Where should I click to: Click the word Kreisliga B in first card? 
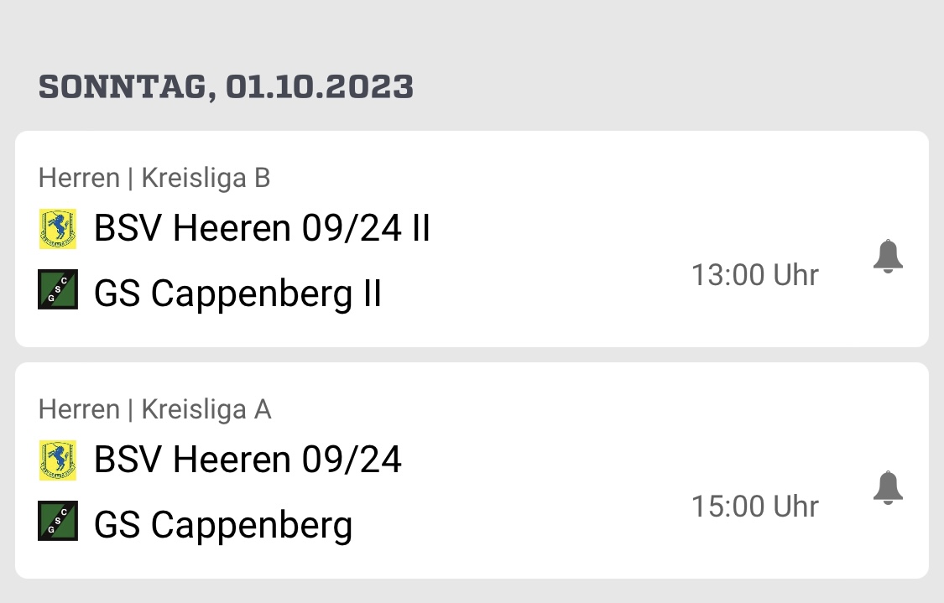coord(206,178)
